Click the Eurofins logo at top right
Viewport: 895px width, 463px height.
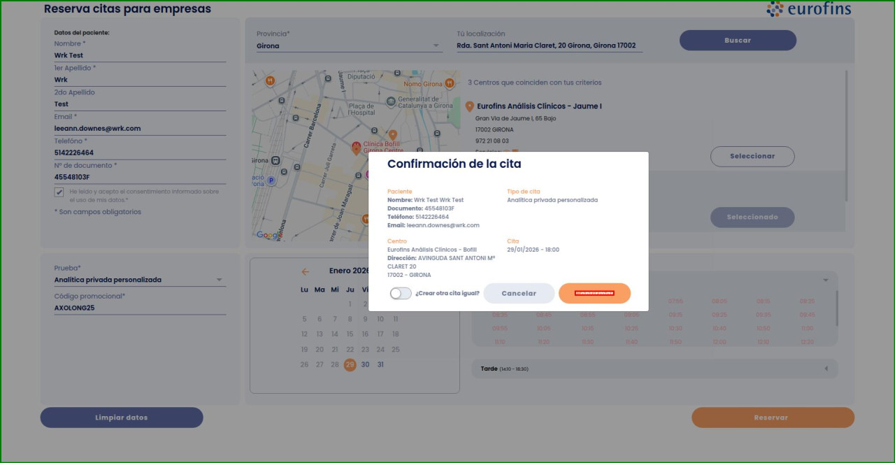pos(809,10)
